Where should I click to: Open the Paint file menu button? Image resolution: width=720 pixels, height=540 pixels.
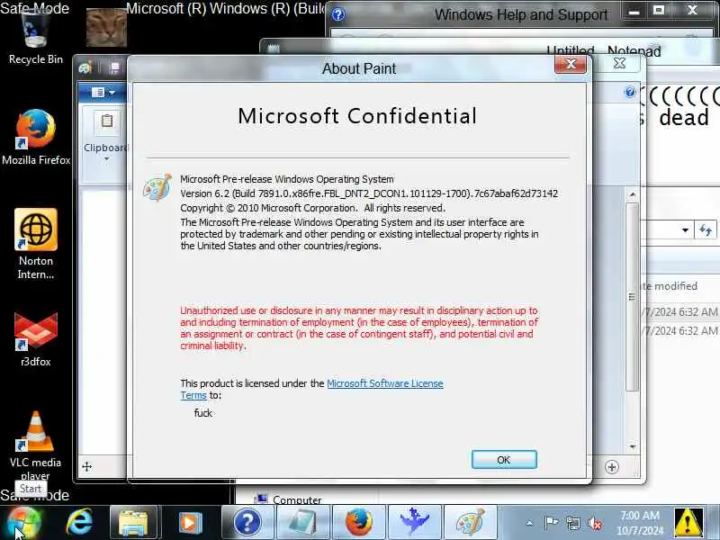tap(103, 93)
